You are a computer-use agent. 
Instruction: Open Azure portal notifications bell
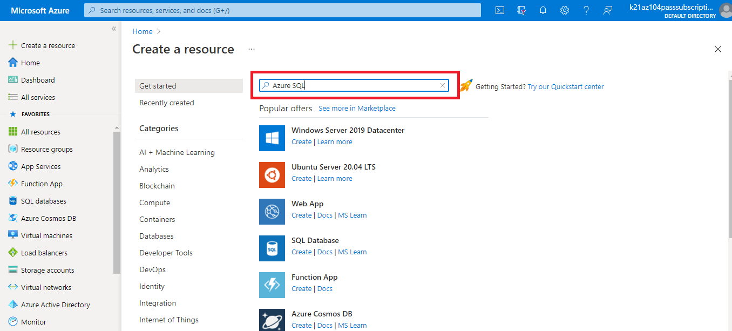pyautogui.click(x=543, y=10)
